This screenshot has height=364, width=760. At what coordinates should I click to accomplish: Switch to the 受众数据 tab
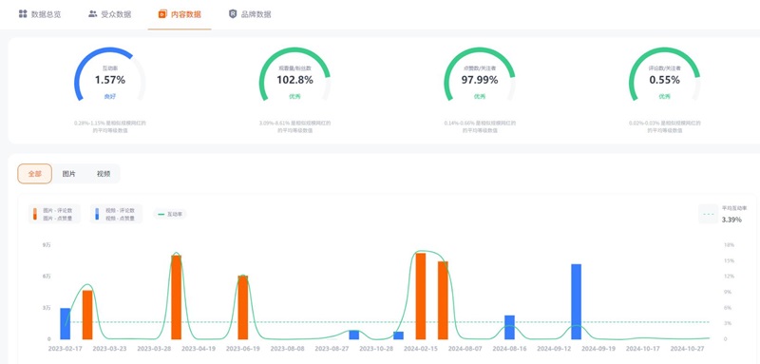(109, 14)
